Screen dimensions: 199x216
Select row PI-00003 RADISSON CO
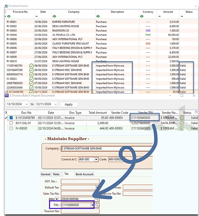pos(102,31)
